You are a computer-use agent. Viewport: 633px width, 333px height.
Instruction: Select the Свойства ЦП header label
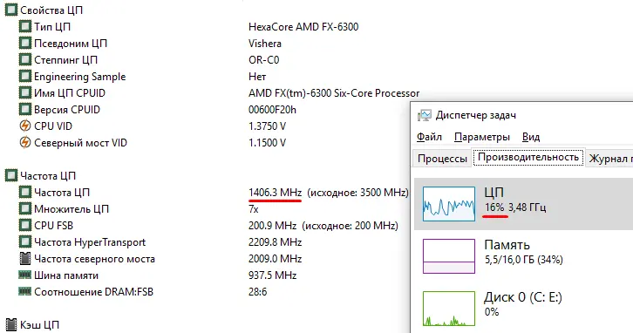click(x=51, y=10)
